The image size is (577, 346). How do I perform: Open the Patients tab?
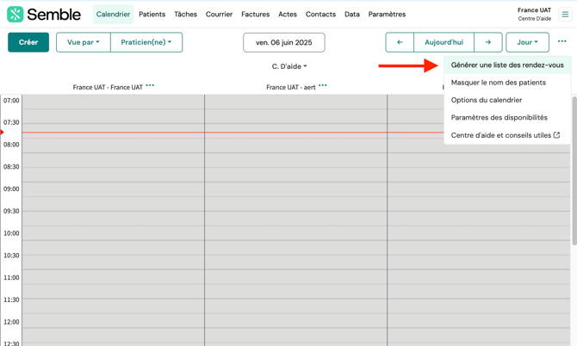[x=152, y=15]
